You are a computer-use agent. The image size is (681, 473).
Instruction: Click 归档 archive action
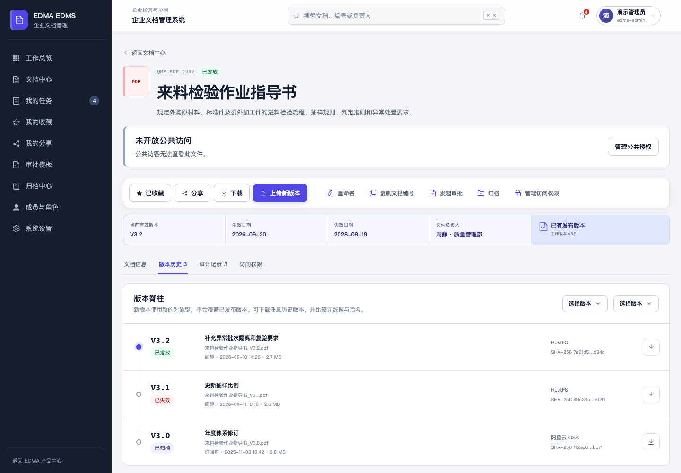(x=489, y=193)
